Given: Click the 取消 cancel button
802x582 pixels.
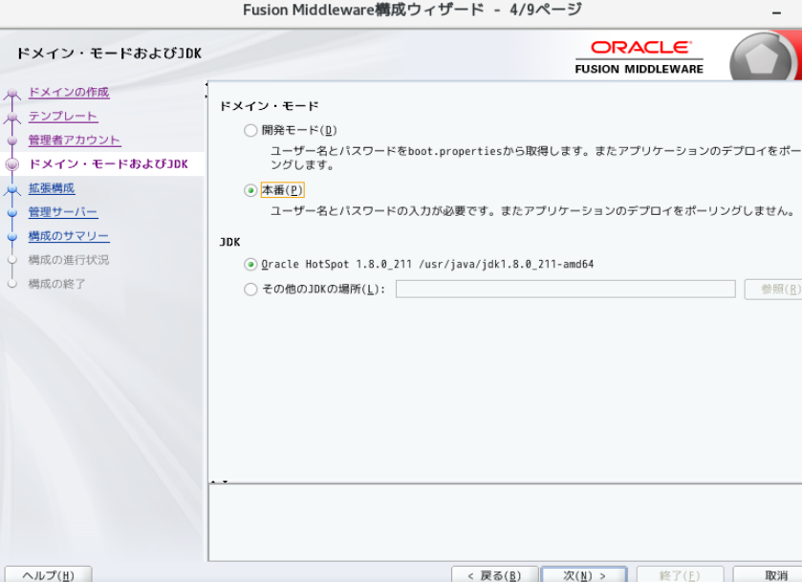Looking at the screenshot, I should [769, 575].
